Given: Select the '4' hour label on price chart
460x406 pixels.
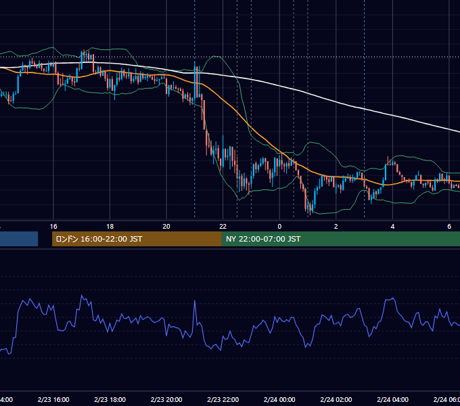Looking at the screenshot, I should (392, 227).
